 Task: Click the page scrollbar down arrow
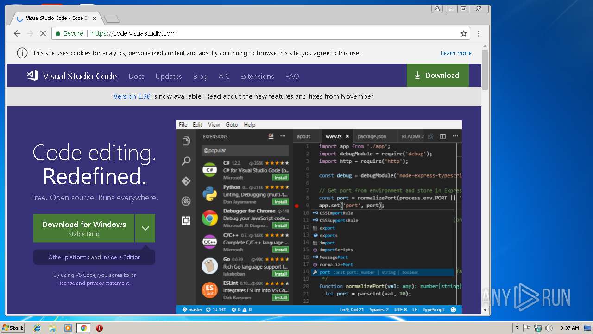pyautogui.click(x=485, y=310)
